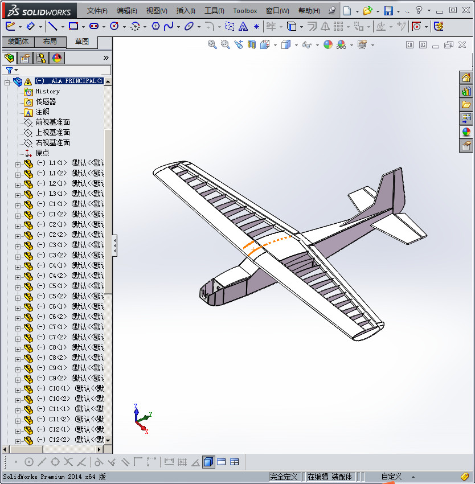The width and height of the screenshot is (475, 484).
Task: Expand the C1<1> component node
Action: click(18, 206)
